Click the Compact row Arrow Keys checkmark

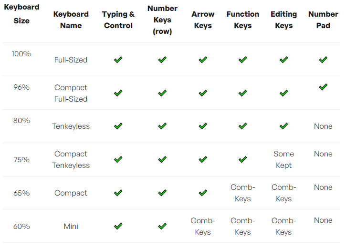click(203, 193)
